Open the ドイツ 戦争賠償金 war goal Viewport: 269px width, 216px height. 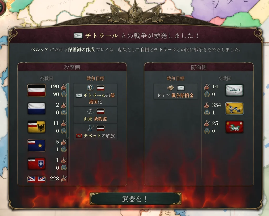175,91
